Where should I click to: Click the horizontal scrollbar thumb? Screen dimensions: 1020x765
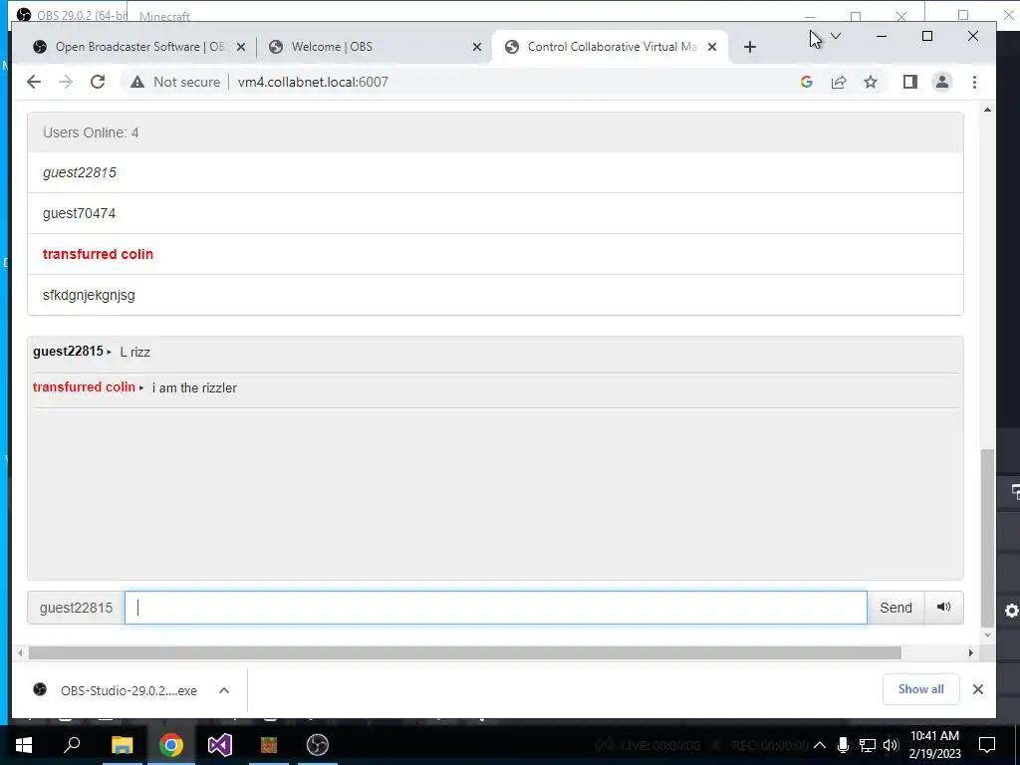464,652
